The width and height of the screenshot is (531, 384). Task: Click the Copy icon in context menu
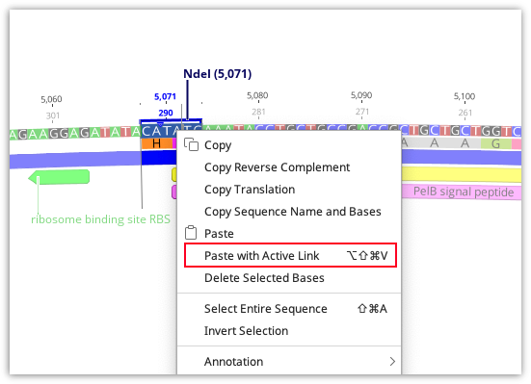[x=191, y=144]
